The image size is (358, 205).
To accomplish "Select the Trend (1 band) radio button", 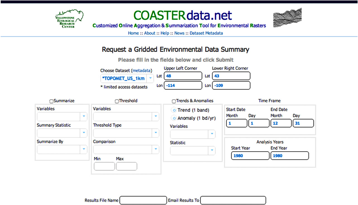I will tap(174, 110).
